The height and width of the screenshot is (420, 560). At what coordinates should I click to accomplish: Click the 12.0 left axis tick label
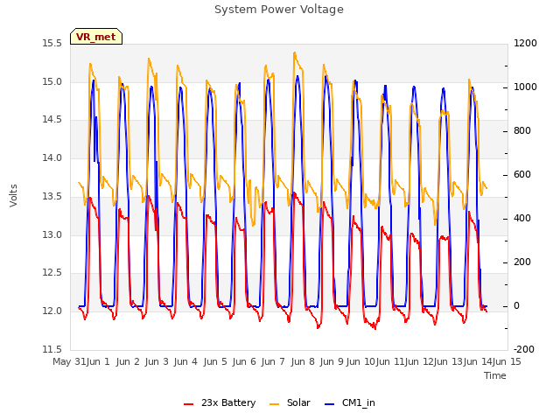pyautogui.click(x=52, y=311)
